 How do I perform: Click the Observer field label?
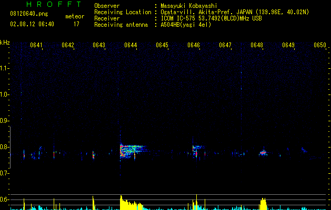click(107, 6)
